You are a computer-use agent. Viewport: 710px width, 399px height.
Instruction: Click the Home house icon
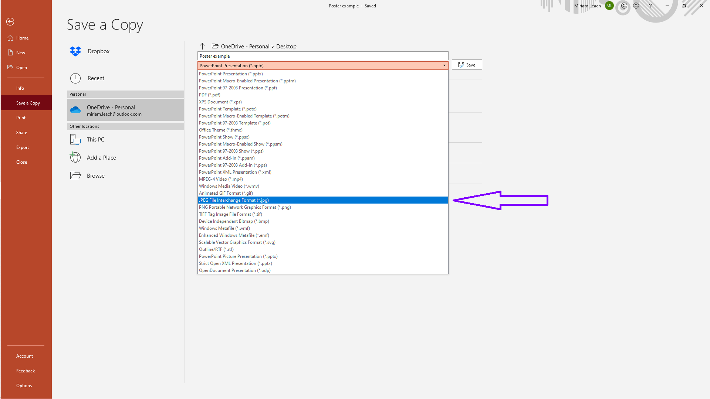tap(10, 38)
